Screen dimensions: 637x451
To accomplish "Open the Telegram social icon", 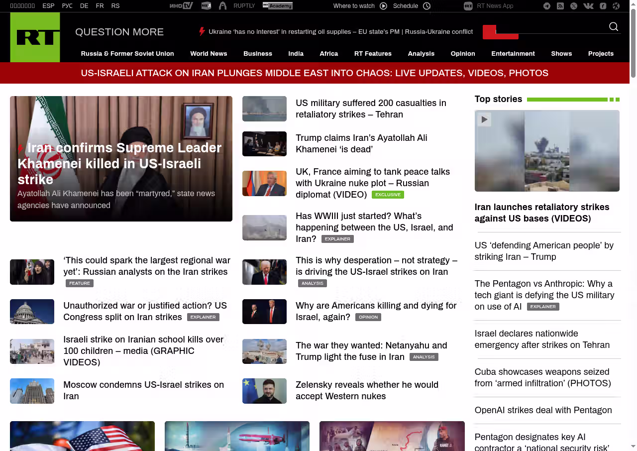I will click(x=547, y=6).
